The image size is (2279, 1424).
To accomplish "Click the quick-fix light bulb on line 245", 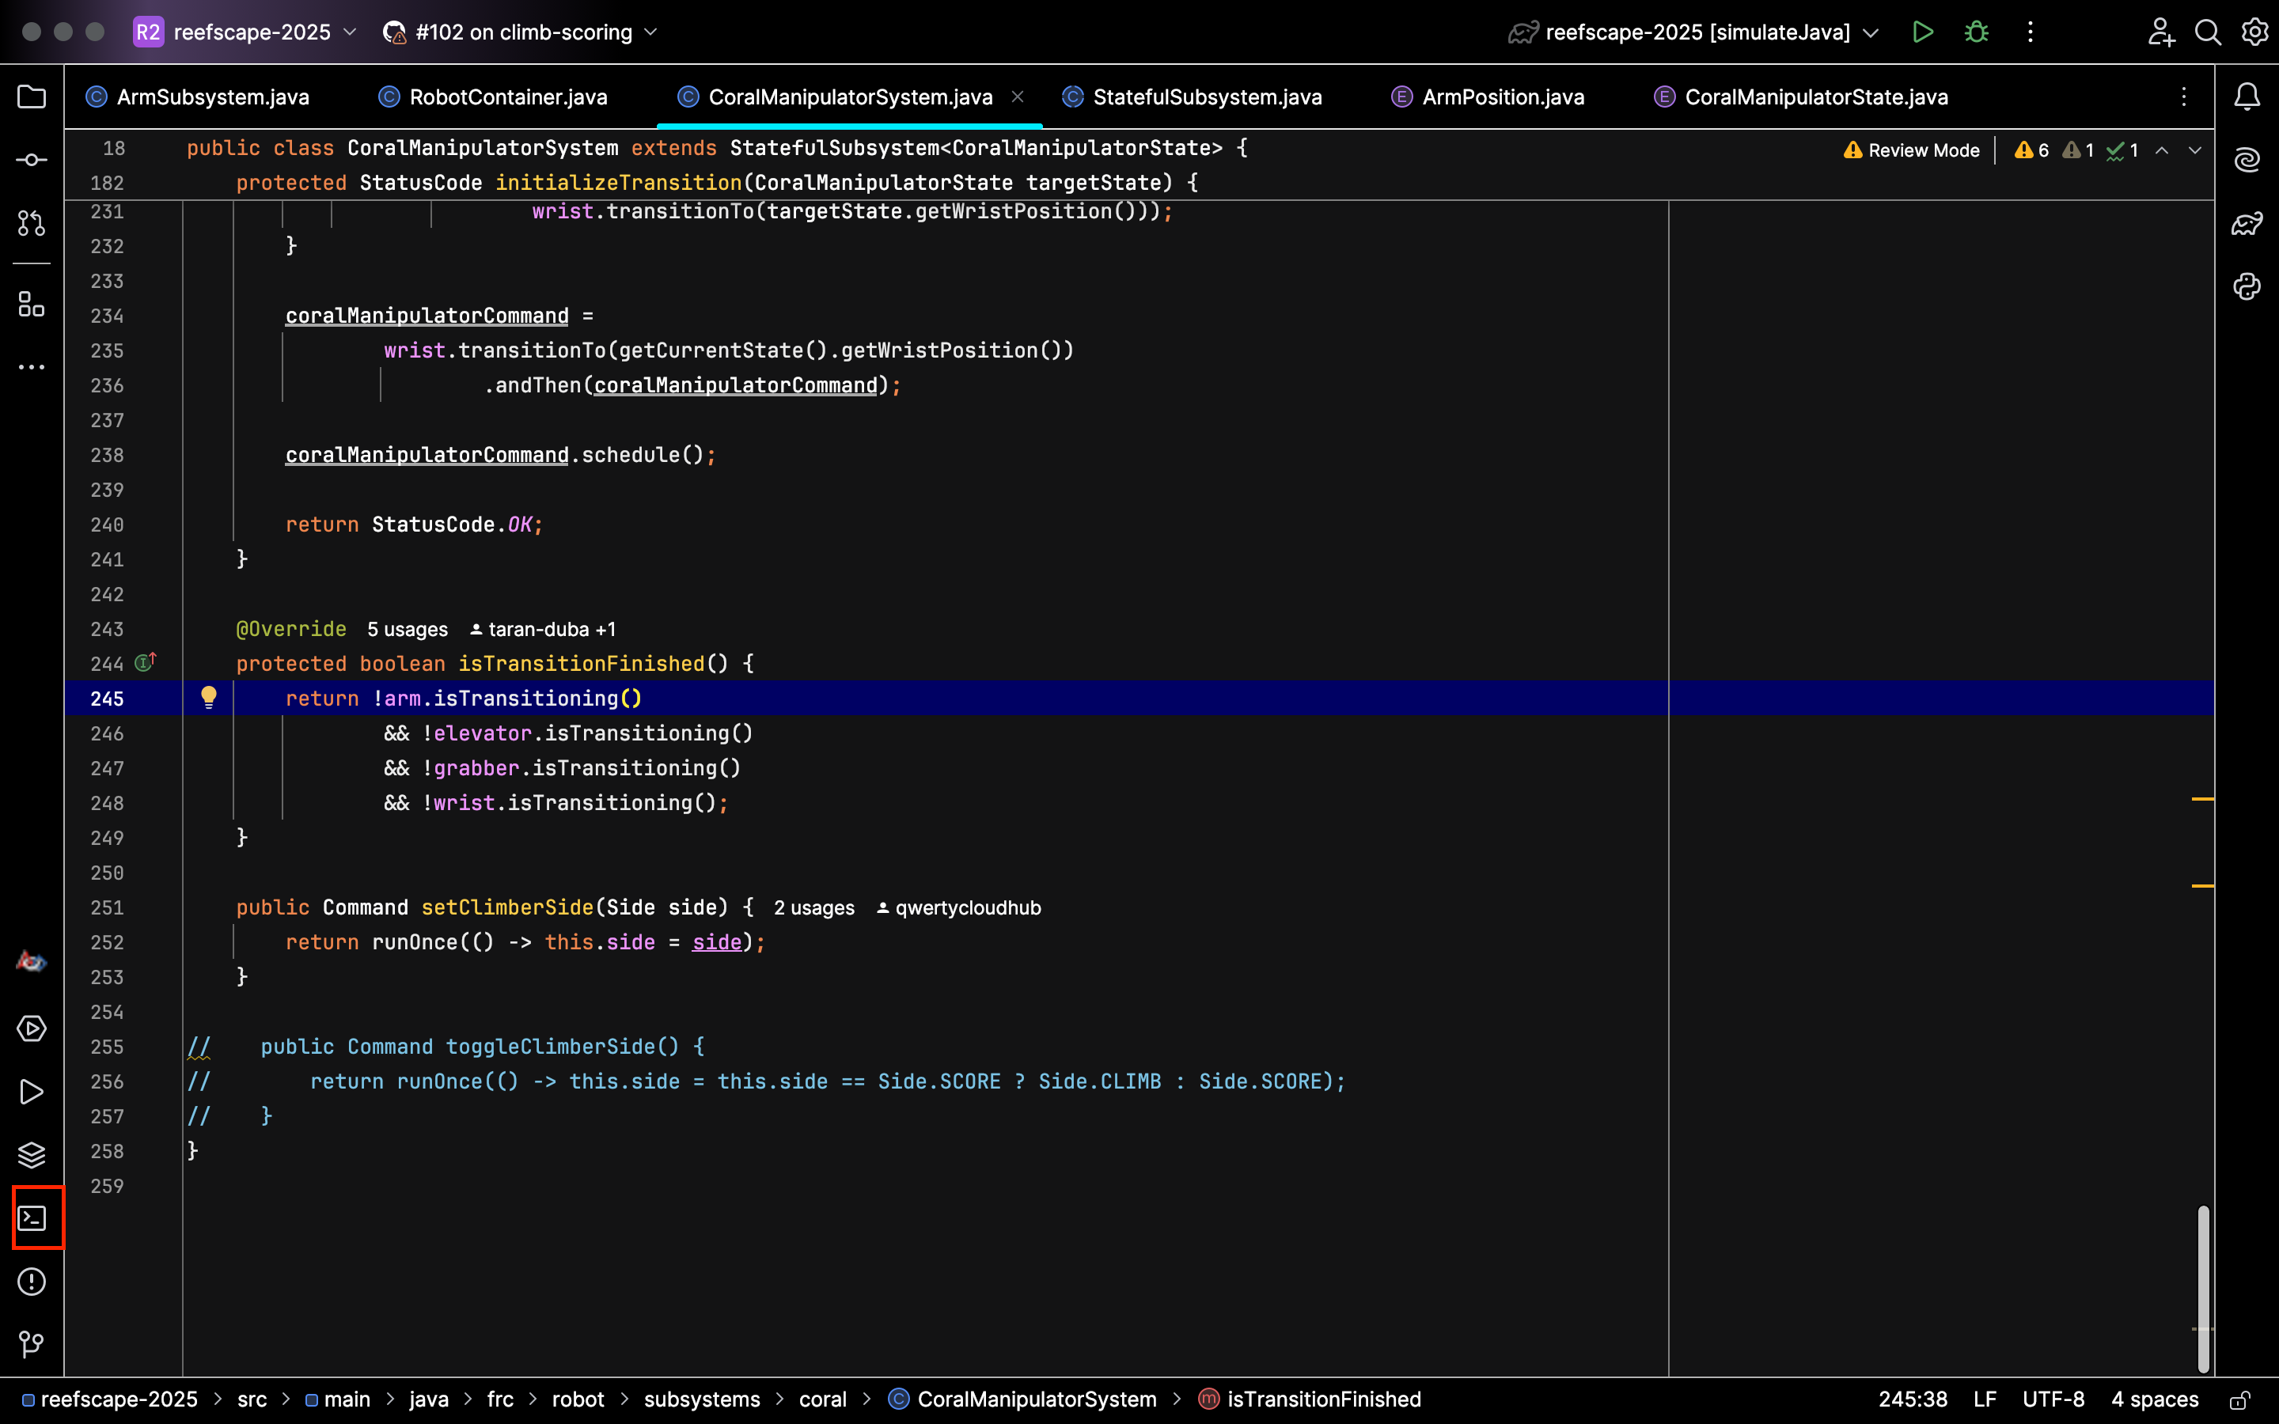I will click(209, 697).
